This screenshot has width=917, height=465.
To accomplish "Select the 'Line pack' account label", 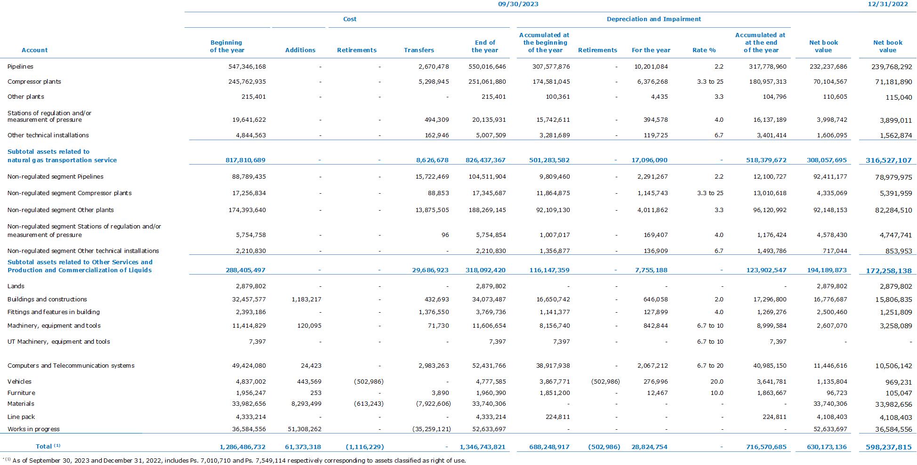I will point(21,417).
